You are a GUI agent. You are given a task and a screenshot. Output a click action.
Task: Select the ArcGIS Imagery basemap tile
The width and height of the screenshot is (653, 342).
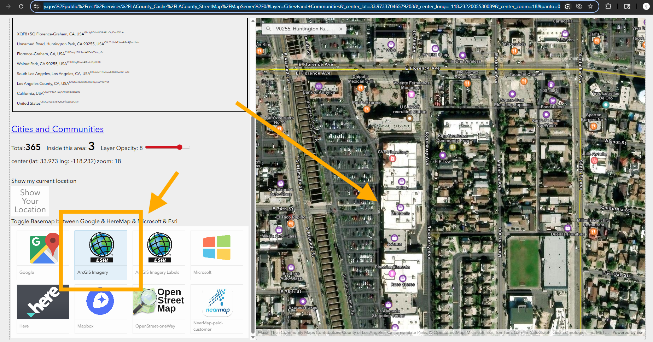[101, 255]
